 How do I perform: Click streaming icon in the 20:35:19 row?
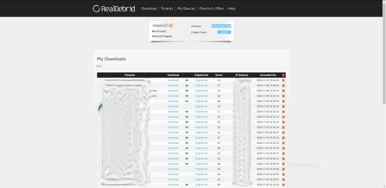(x=187, y=148)
